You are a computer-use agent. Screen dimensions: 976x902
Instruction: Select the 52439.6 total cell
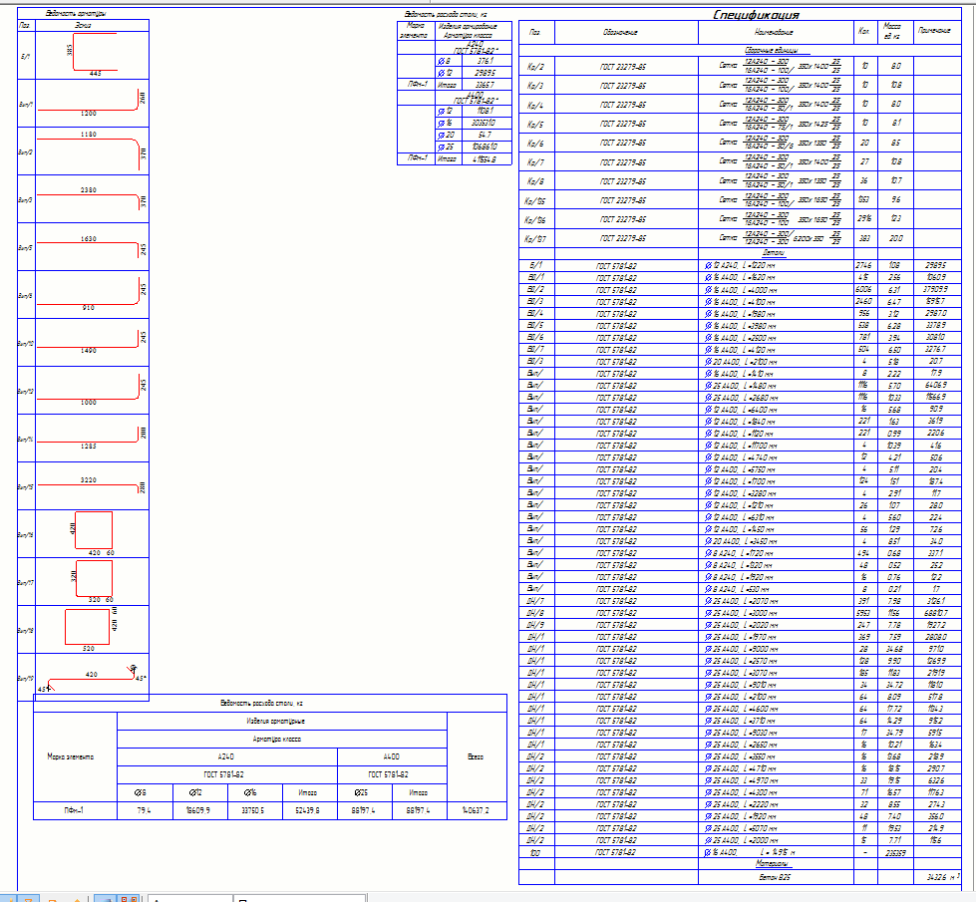tap(307, 810)
